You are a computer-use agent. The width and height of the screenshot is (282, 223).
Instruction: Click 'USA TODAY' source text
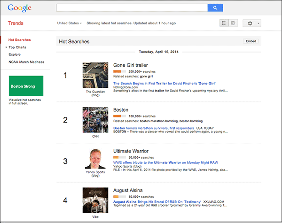tap(205, 128)
